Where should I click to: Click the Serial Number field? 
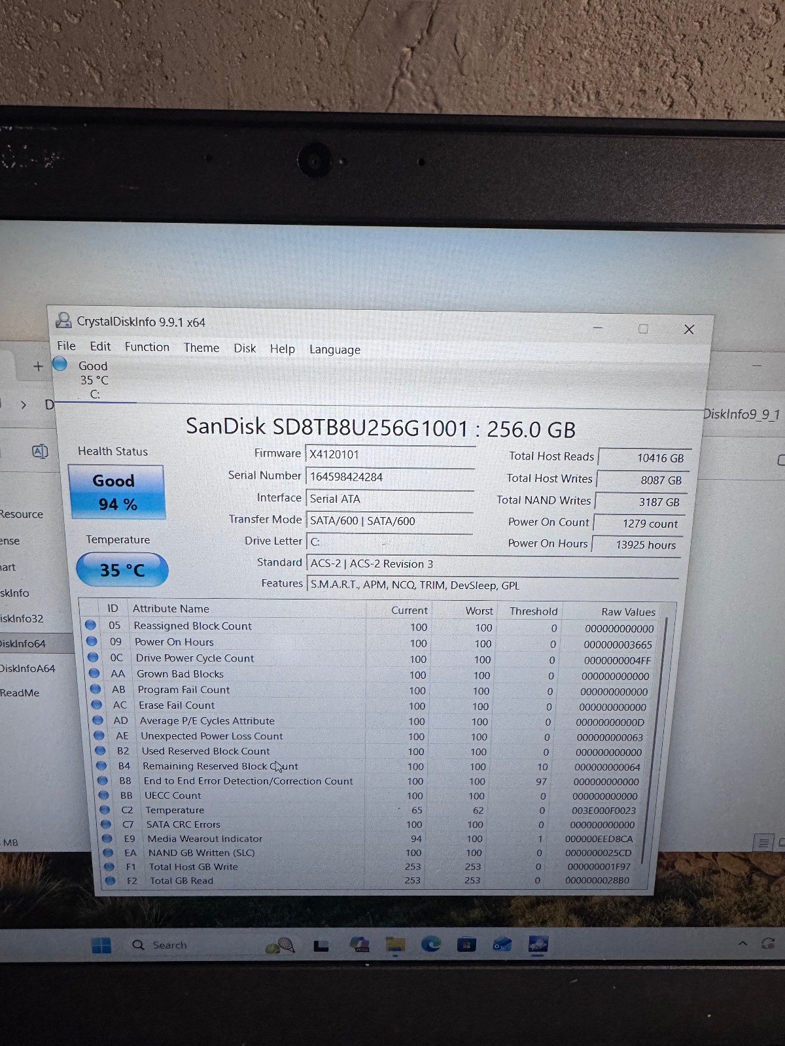tap(390, 477)
